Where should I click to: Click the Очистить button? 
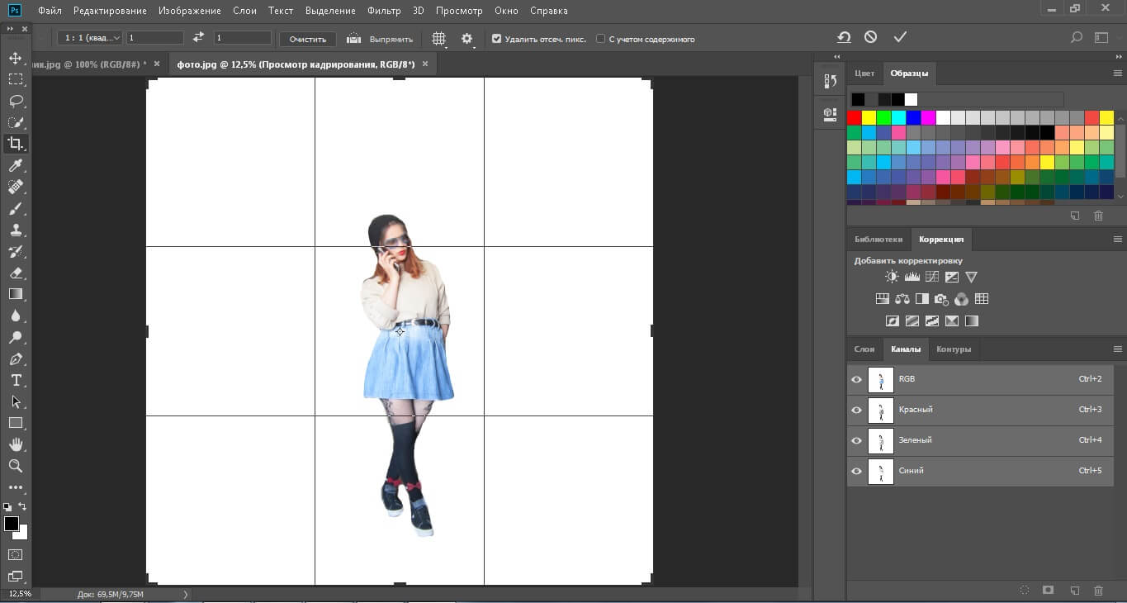coord(307,39)
